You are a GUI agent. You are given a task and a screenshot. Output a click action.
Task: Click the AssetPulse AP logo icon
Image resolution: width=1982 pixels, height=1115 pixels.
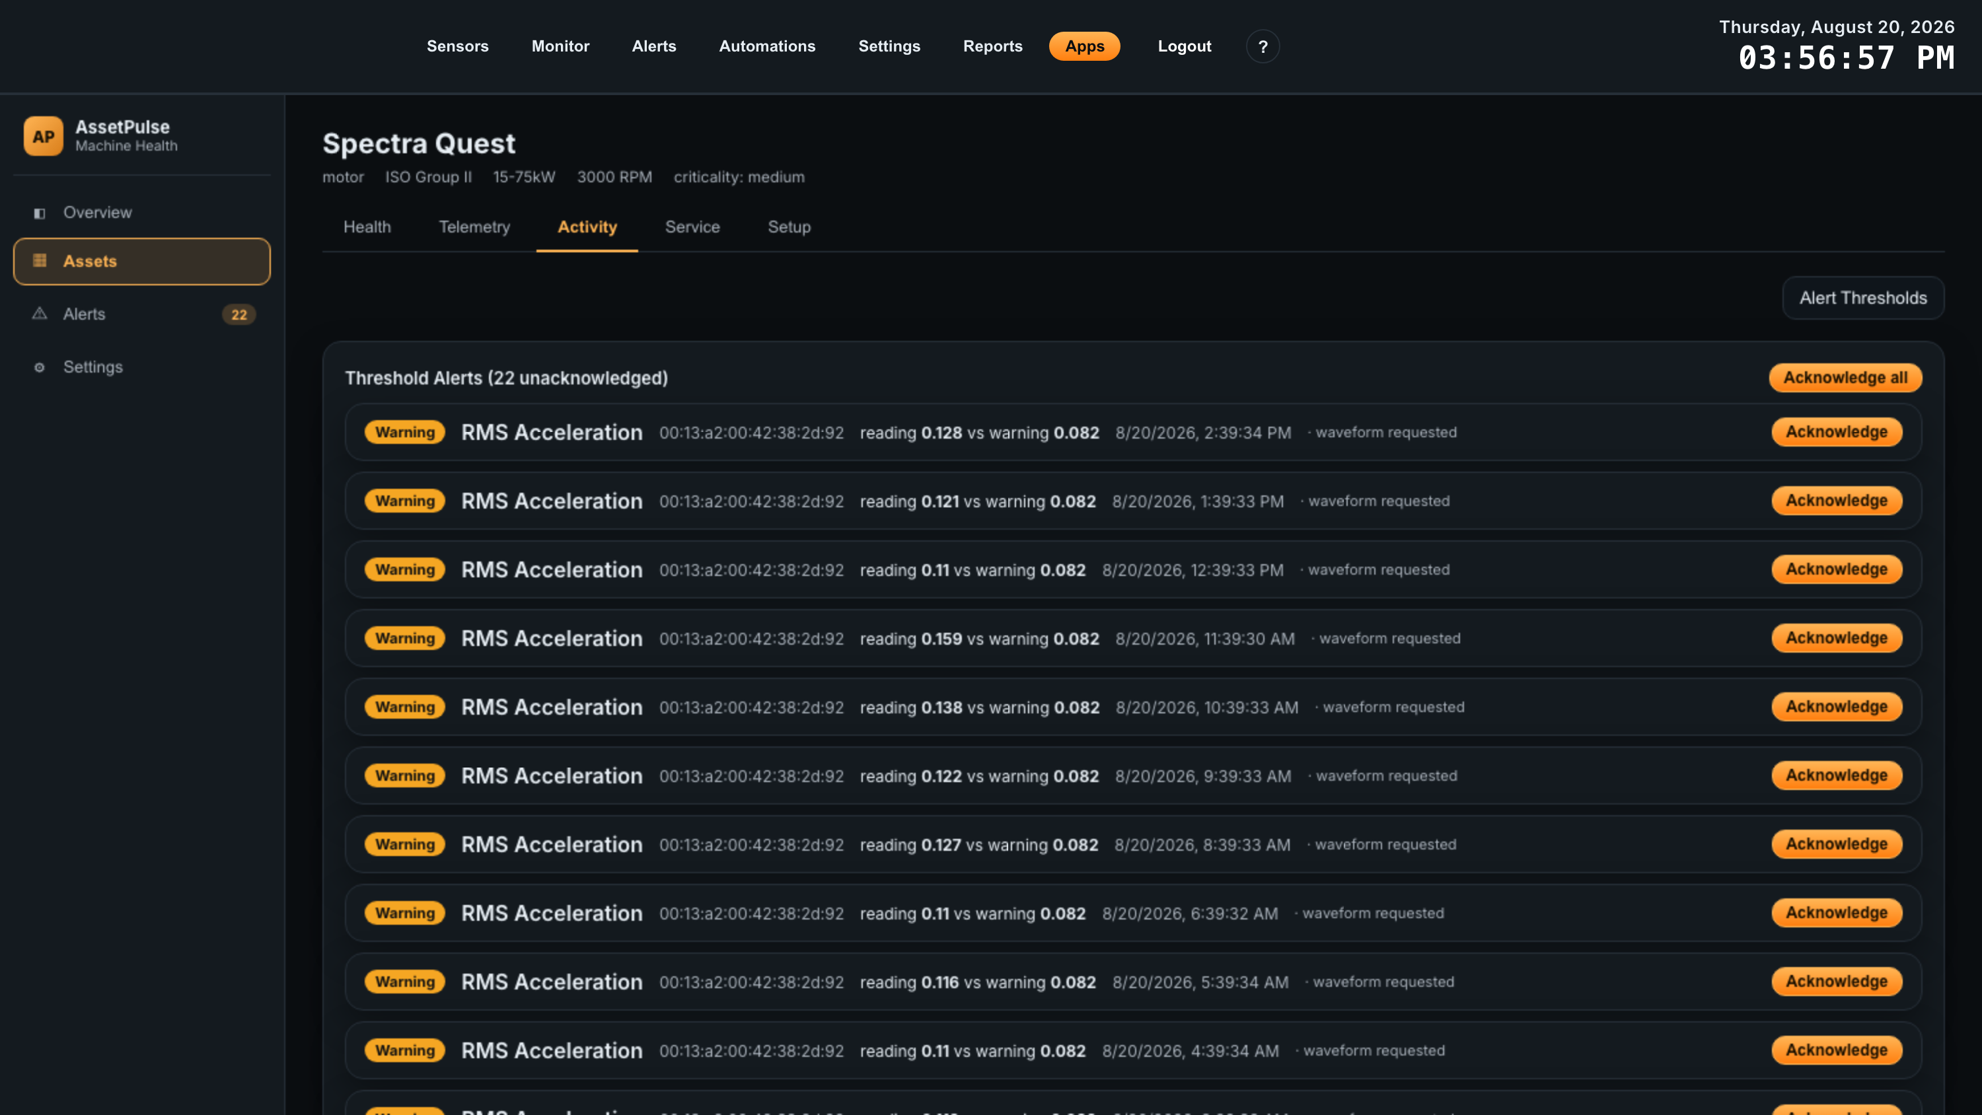[43, 136]
